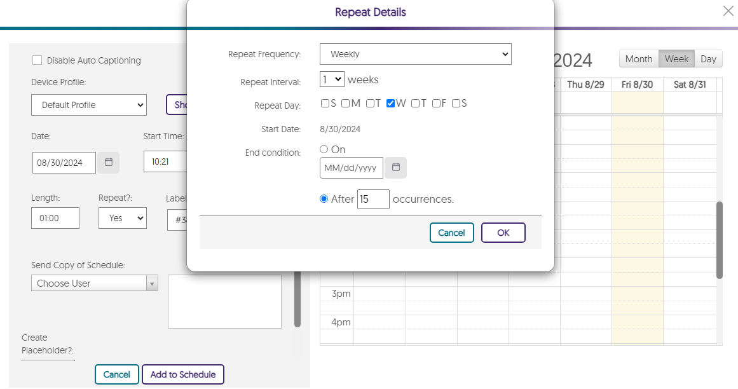Enable the Friday repeat day checkbox

coord(437,104)
